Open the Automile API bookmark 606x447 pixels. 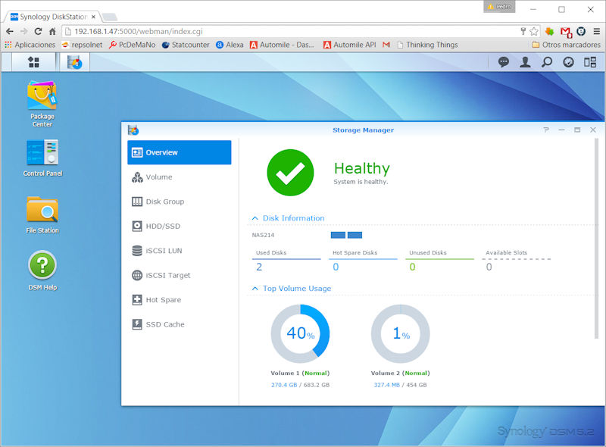pyautogui.click(x=350, y=45)
